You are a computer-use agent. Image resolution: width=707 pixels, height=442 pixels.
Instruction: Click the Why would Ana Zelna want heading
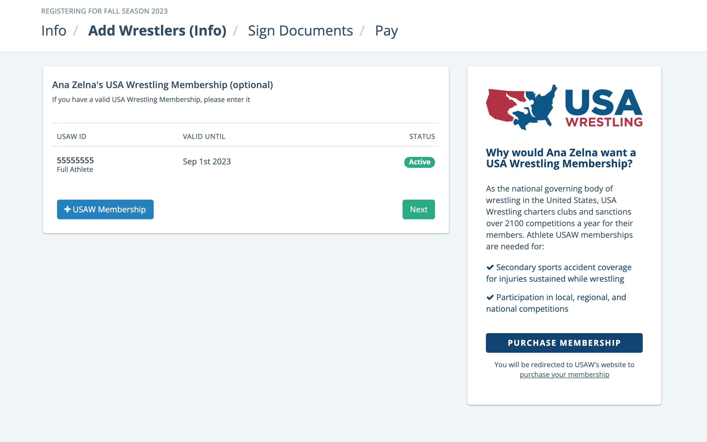click(561, 158)
